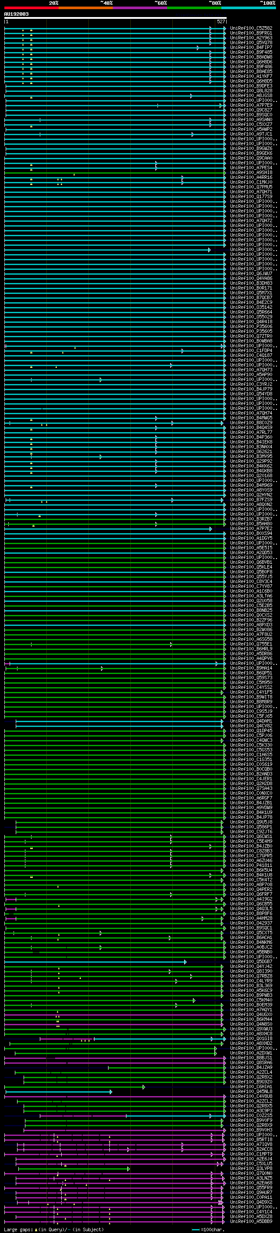Click hit label UniRef100_Q20168
Screen dimensions: 280x1233
[251, 475]
